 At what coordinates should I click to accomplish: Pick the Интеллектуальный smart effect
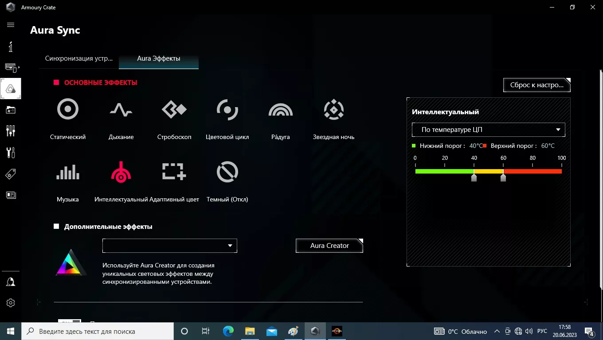coord(121,182)
